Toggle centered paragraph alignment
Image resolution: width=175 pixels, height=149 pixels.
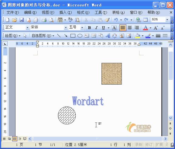(x=130, y=27)
